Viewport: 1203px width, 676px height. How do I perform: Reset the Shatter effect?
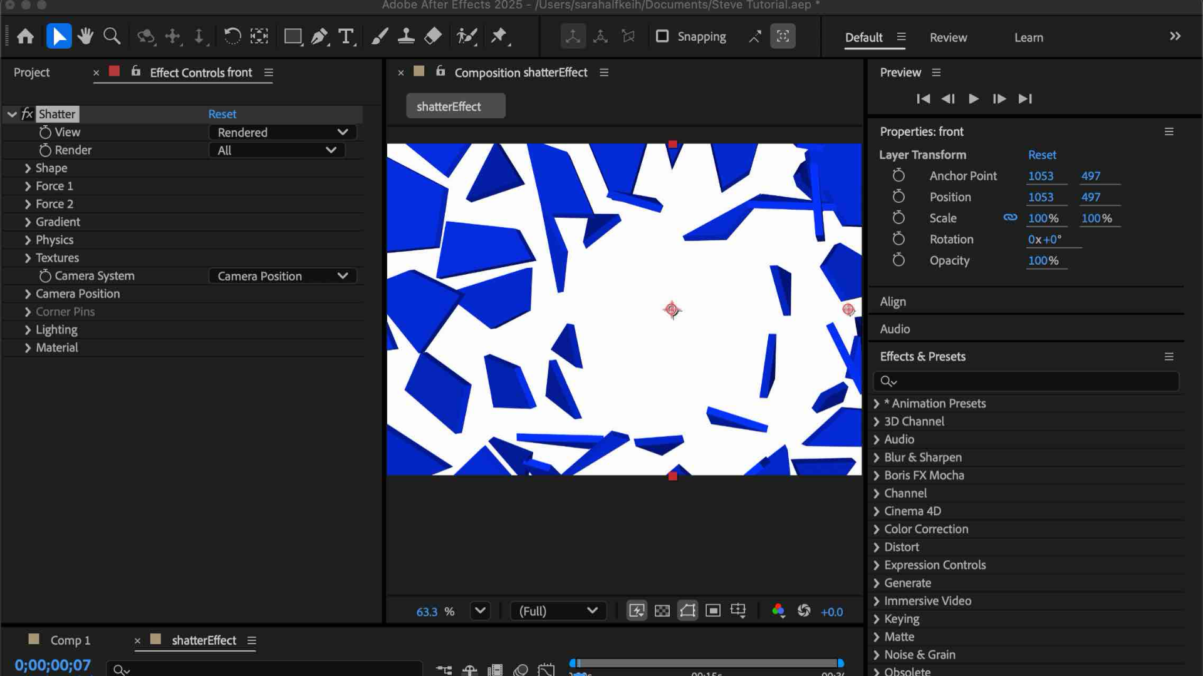(222, 114)
